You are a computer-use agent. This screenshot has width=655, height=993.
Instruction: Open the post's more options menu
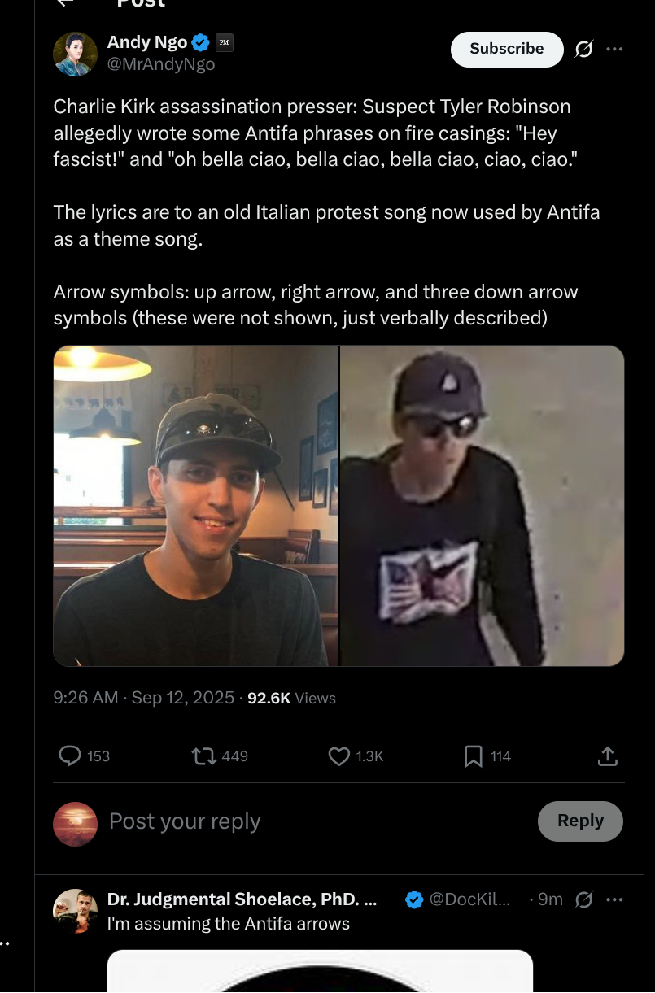(615, 50)
